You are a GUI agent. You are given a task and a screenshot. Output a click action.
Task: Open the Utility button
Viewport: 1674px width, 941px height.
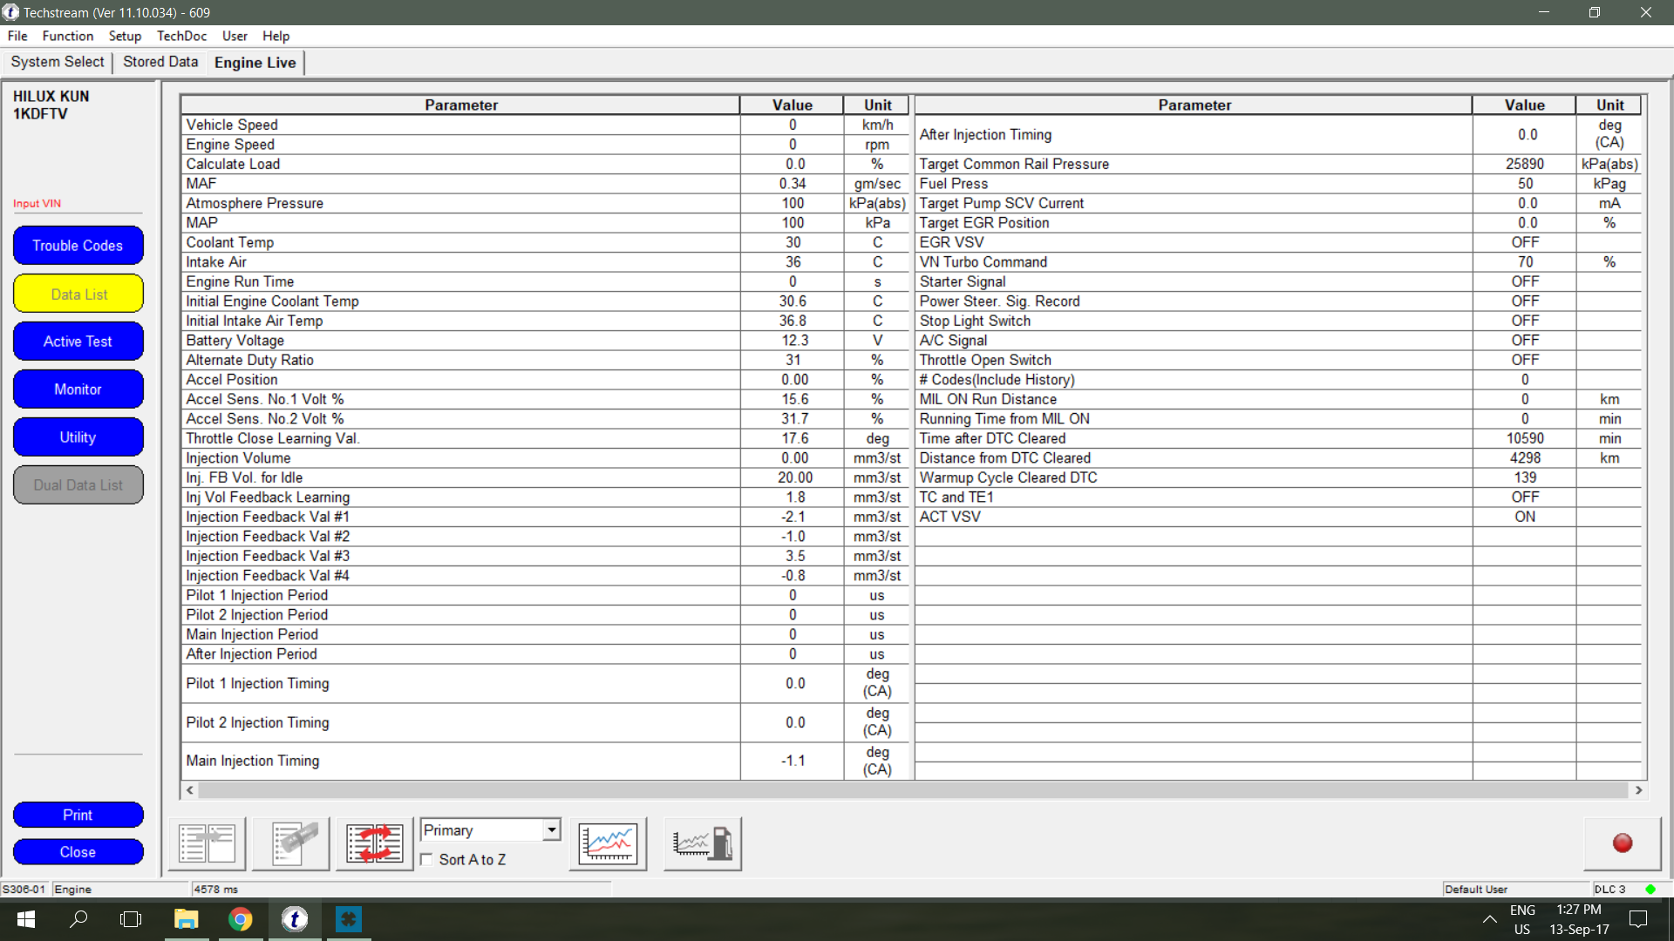tap(78, 437)
